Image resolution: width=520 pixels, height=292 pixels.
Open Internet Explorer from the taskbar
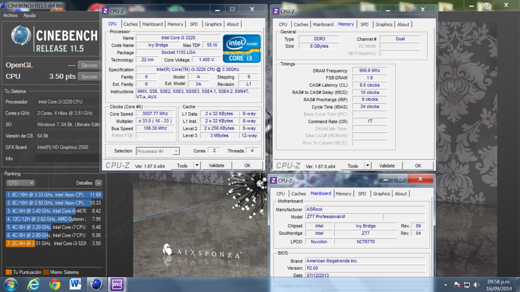click(34, 284)
